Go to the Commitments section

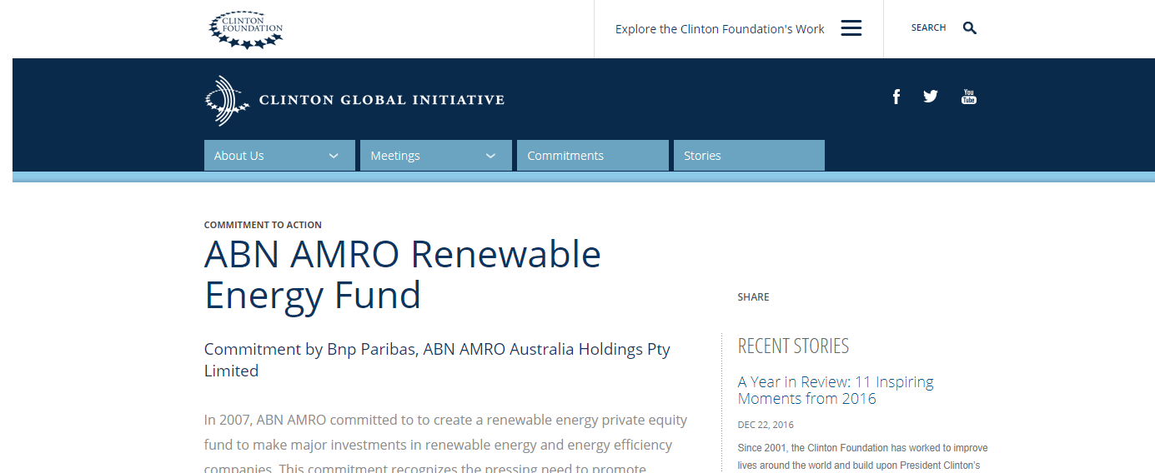pyautogui.click(x=593, y=156)
